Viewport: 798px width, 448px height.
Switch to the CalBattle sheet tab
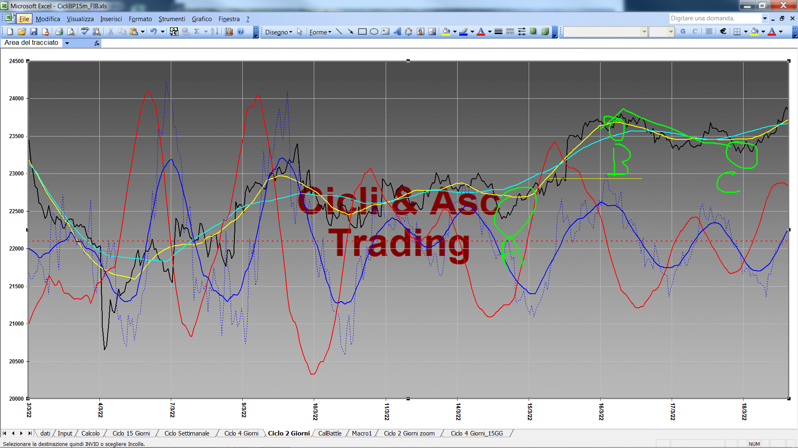pos(330,433)
